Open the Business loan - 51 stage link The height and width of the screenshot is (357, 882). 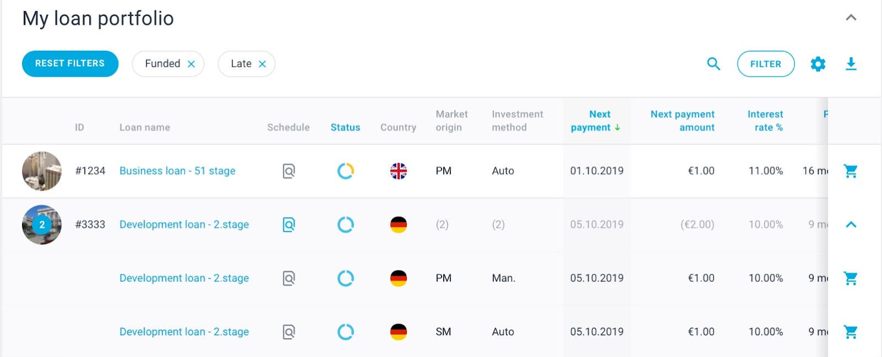point(178,171)
